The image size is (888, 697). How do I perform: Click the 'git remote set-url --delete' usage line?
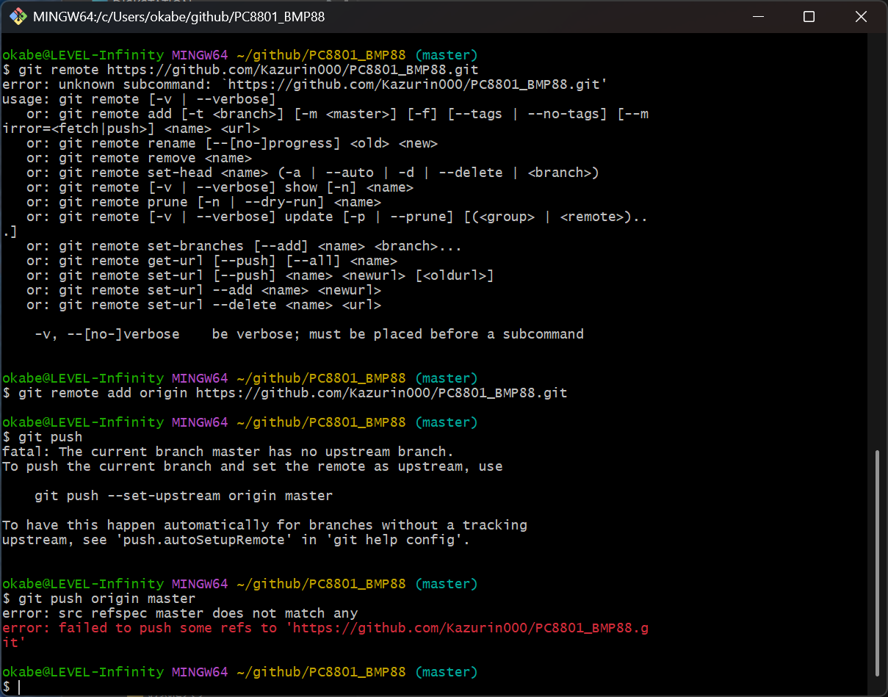(204, 305)
